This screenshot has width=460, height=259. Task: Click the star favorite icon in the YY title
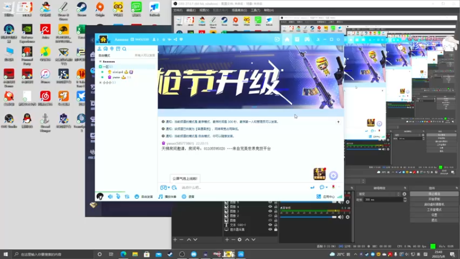pyautogui.click(x=164, y=39)
